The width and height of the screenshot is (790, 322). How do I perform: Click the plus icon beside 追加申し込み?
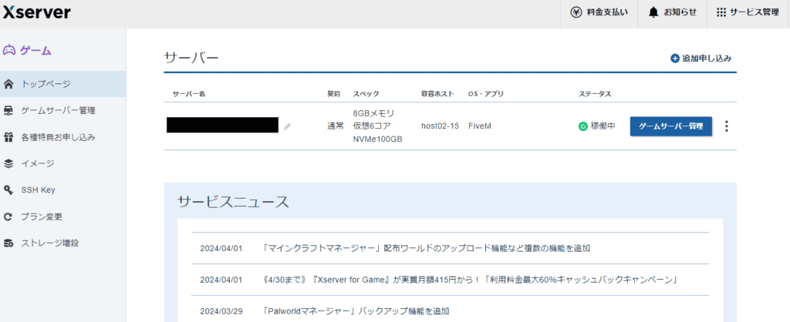pyautogui.click(x=675, y=59)
